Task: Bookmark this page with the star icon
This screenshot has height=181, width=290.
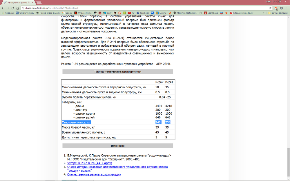Action: [x=270, y=8]
